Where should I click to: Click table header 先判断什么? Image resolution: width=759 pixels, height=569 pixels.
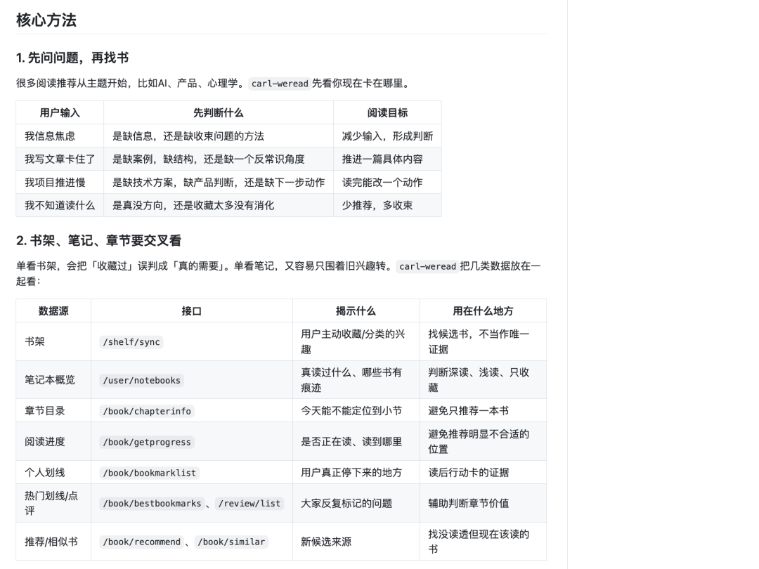(x=219, y=112)
